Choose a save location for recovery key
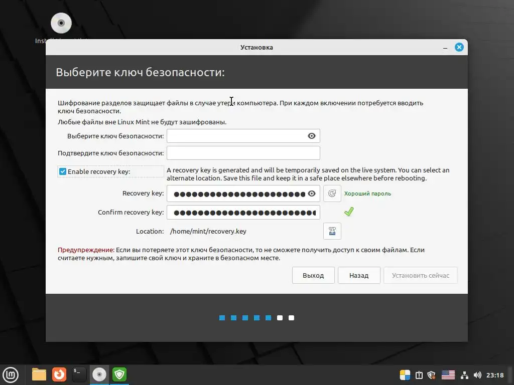Viewport: 514px width, 385px height. [x=332, y=231]
